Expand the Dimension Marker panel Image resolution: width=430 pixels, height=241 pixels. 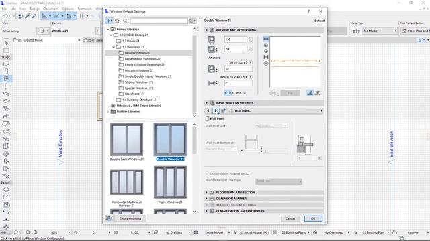click(206, 199)
